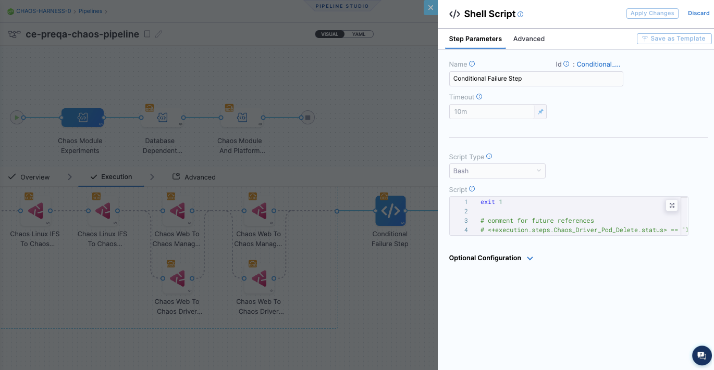The image size is (714, 370).
Task: Click the stop icon at the pipeline end
Action: [307, 117]
